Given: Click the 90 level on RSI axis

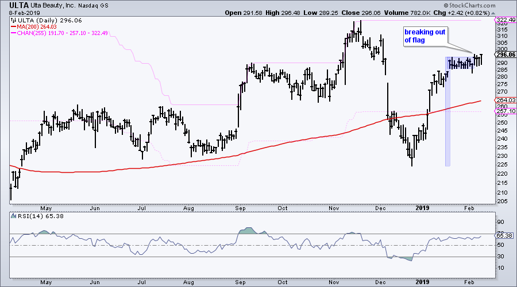Looking at the screenshot, I should 500,222.
